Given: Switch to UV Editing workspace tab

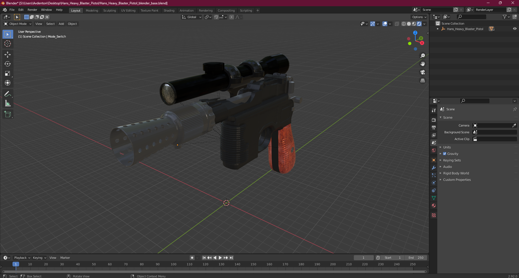Looking at the screenshot, I should 128,11.
